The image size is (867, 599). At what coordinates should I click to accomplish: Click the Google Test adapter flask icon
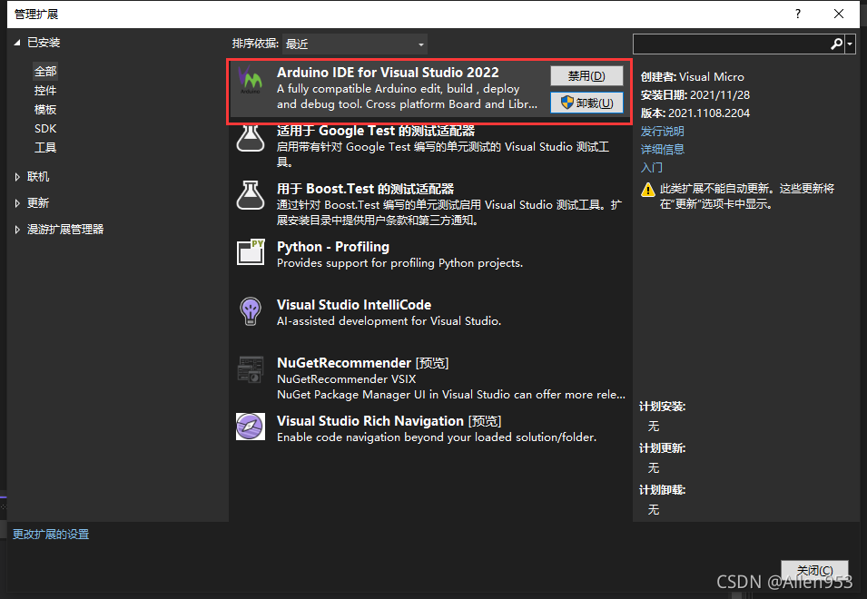click(x=251, y=138)
